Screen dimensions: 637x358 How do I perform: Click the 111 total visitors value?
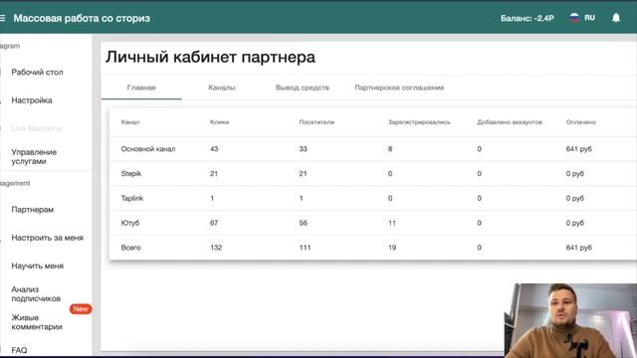tap(305, 248)
